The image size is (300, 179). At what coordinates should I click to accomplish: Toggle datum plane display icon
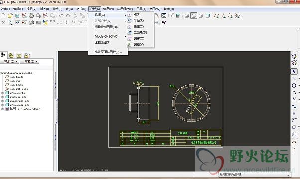pyautogui.click(x=217, y=16)
